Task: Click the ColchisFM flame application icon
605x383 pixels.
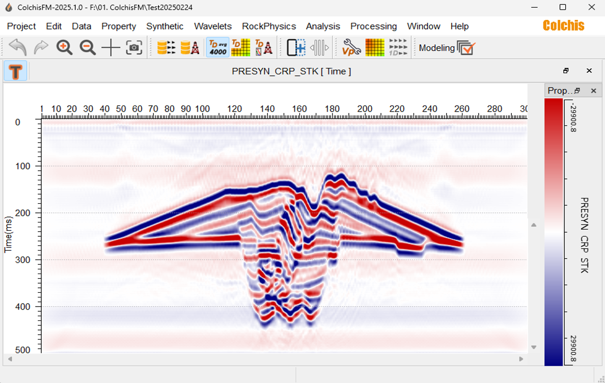Action: point(8,7)
